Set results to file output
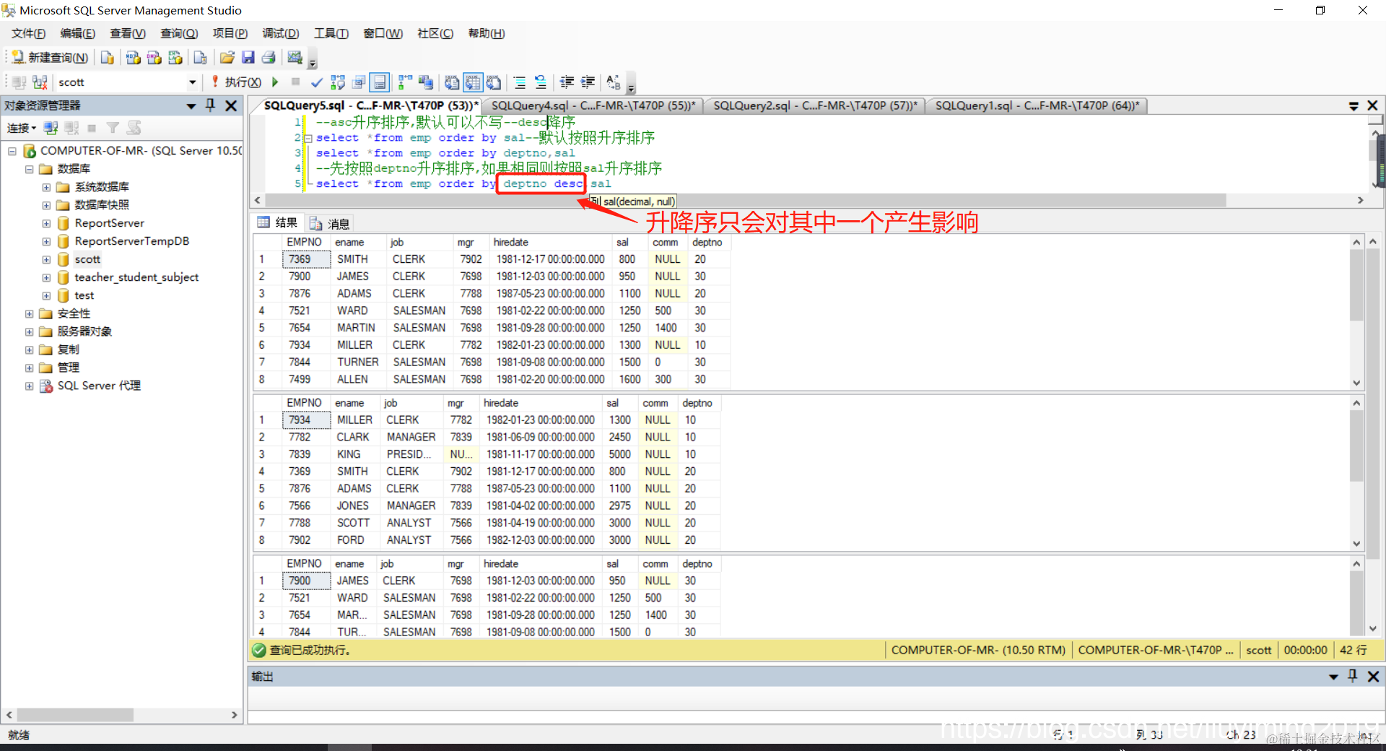1386x751 pixels. (x=494, y=82)
